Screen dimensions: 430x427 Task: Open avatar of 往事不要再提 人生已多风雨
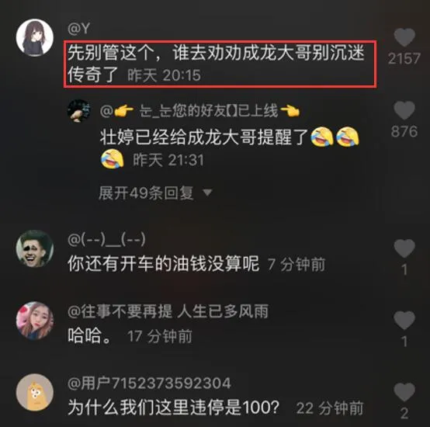click(35, 321)
